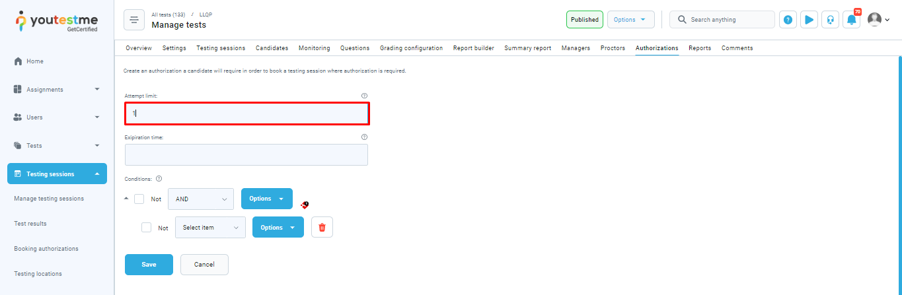Switch to the Settings tab
The image size is (902, 295).
pyautogui.click(x=174, y=48)
